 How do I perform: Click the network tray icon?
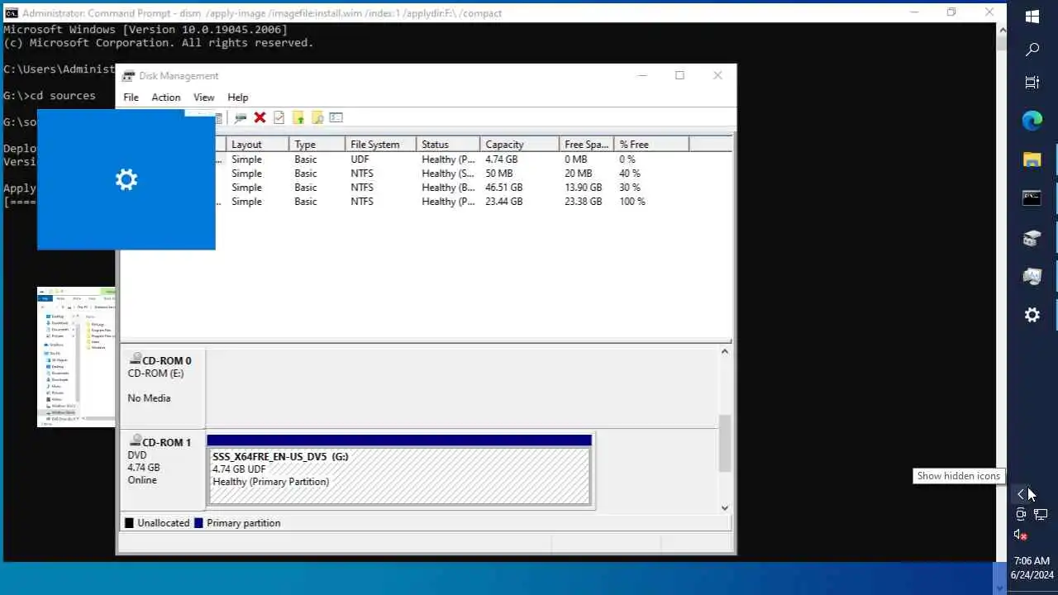[1041, 515]
